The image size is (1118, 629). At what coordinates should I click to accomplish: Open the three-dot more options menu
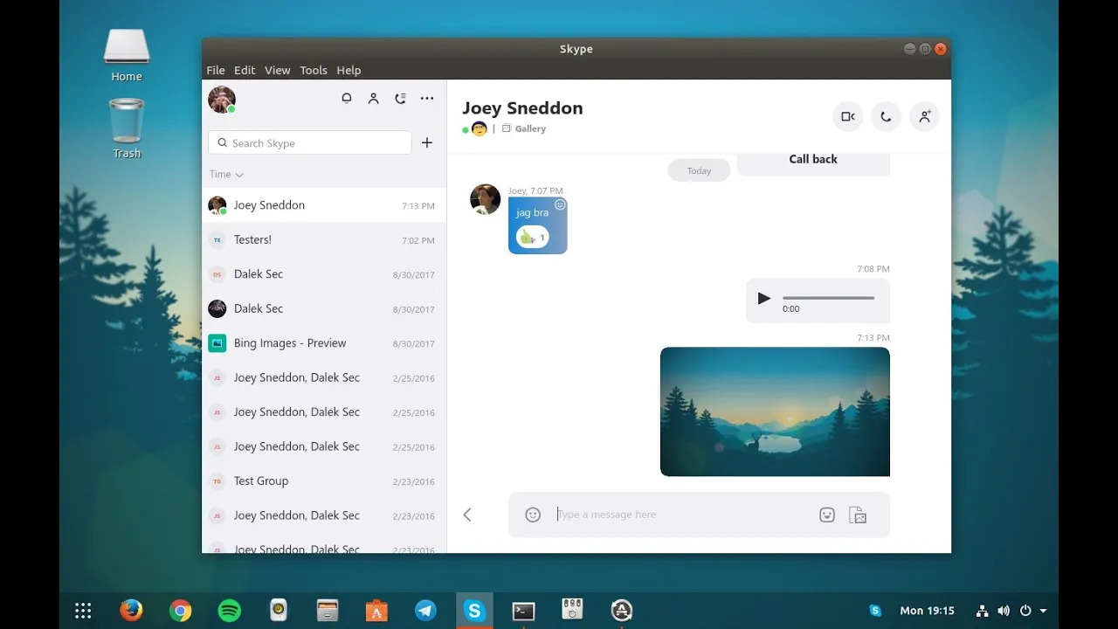(427, 99)
